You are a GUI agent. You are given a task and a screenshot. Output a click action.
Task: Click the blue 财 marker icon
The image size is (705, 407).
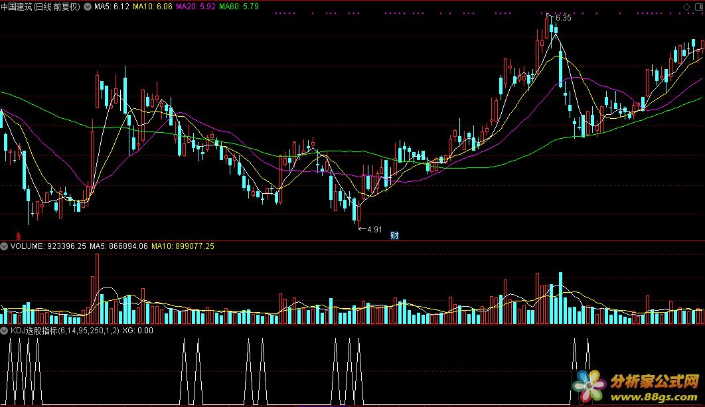coord(394,235)
